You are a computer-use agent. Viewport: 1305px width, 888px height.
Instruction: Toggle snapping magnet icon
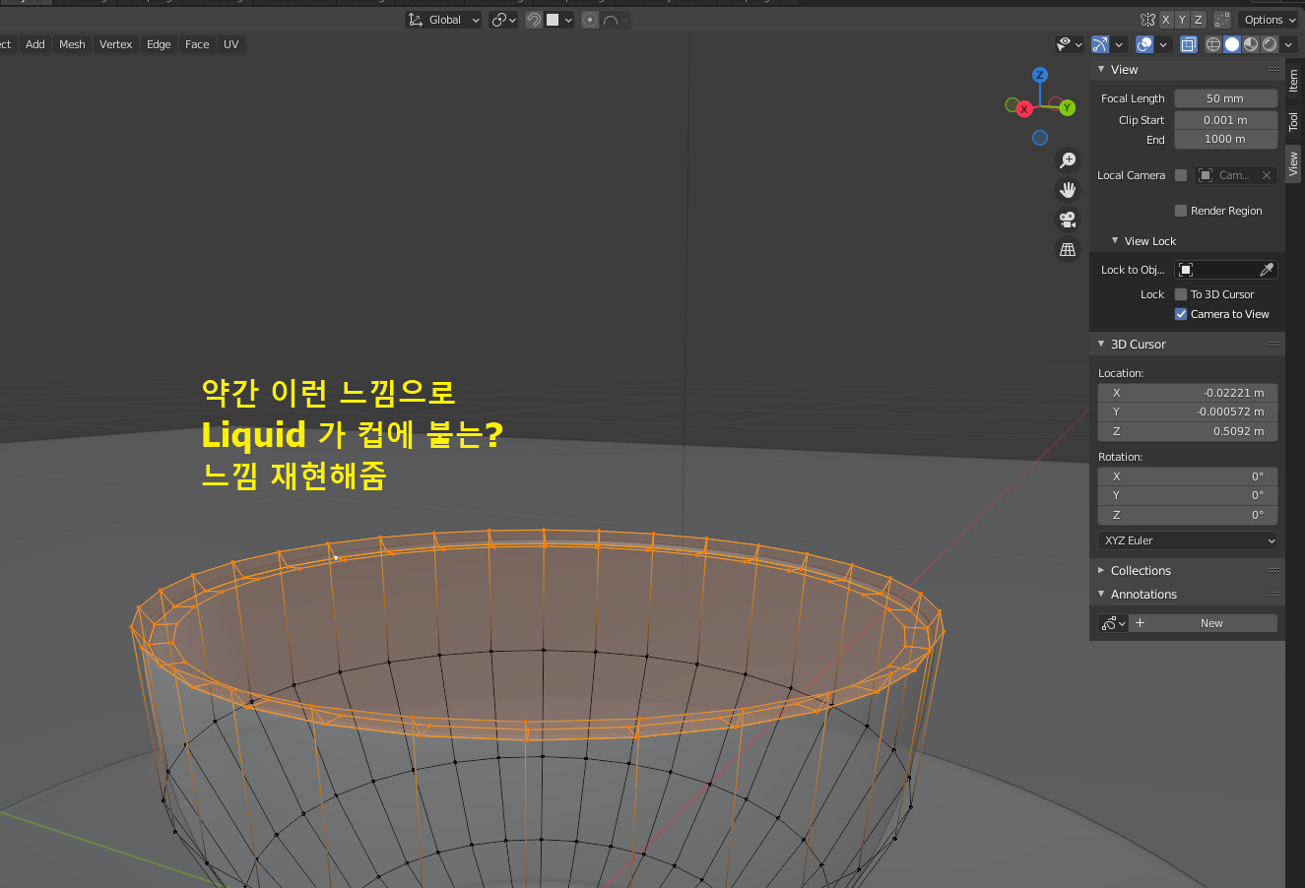[533, 20]
